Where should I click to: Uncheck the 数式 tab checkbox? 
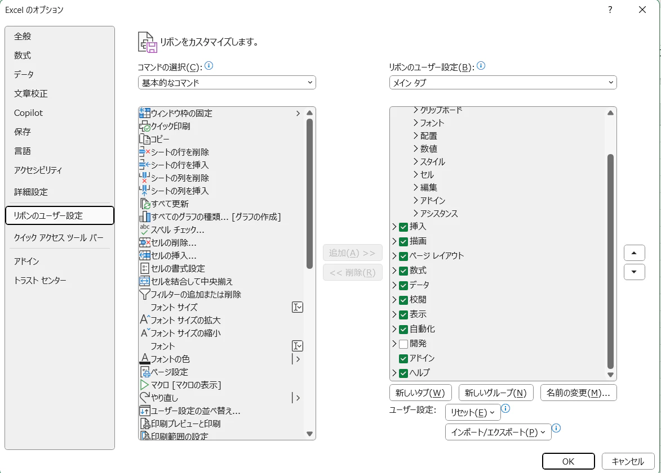(403, 271)
